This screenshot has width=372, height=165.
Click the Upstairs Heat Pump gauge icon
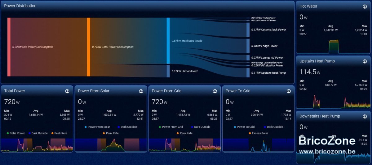[365, 61]
